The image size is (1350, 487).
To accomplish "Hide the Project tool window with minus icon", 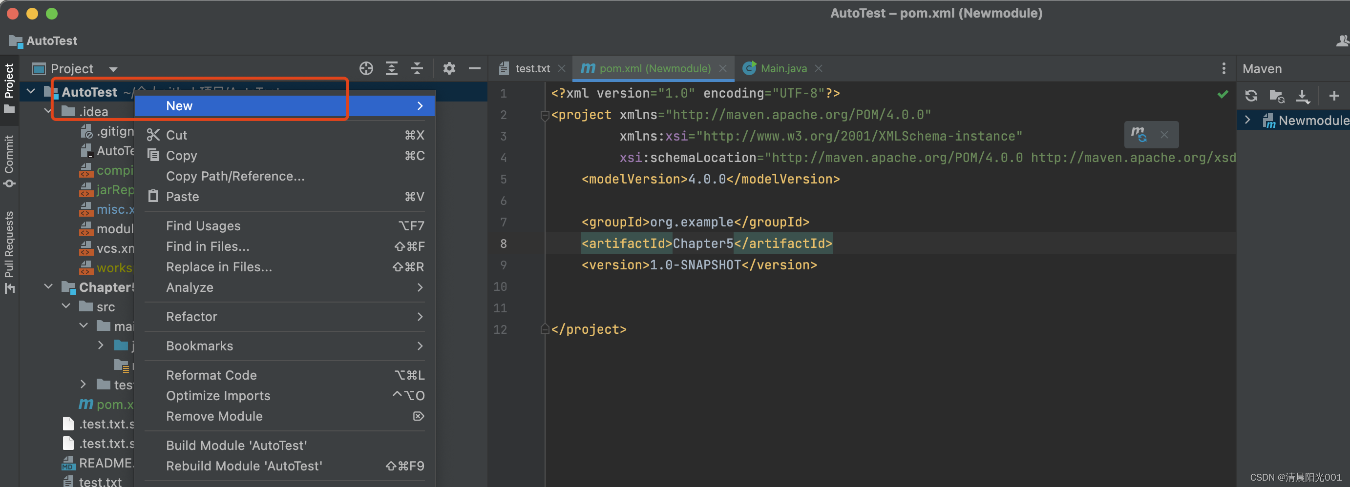I will [x=474, y=69].
